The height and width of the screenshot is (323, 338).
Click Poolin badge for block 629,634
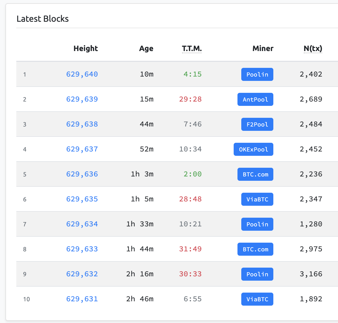pos(257,224)
